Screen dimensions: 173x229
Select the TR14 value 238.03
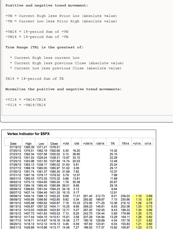click(x=125, y=196)
